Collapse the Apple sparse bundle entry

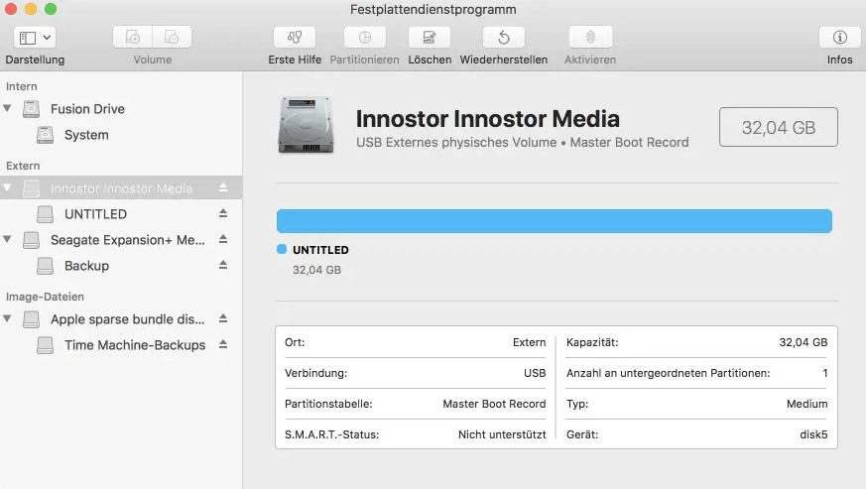click(x=7, y=318)
